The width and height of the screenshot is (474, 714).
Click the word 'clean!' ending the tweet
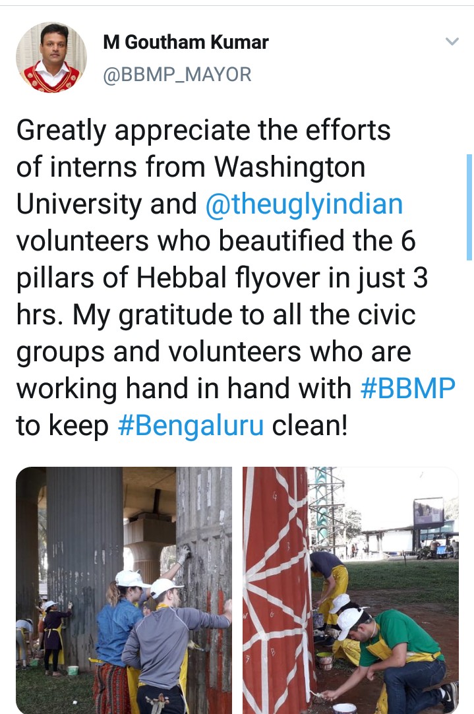pyautogui.click(x=310, y=425)
